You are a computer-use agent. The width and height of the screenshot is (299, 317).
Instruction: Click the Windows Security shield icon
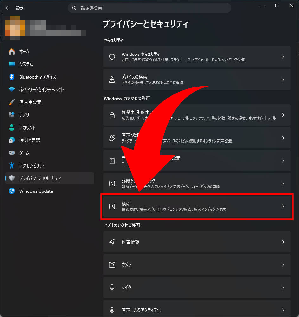pos(112,57)
